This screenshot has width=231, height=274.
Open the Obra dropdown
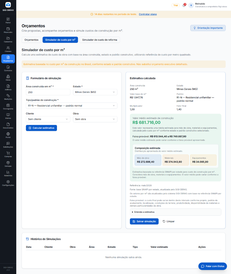(95, 119)
